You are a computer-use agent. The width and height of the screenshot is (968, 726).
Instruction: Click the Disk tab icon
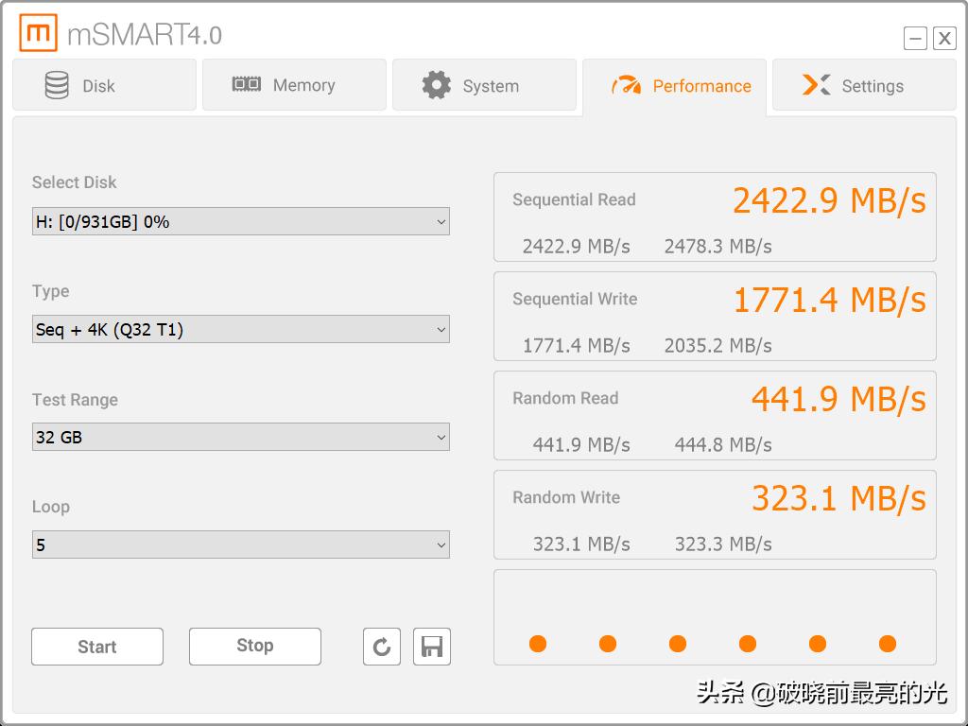tap(57, 84)
